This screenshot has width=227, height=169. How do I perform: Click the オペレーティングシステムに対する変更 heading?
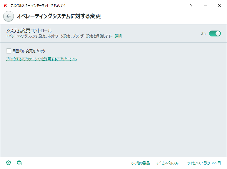tap(59, 16)
